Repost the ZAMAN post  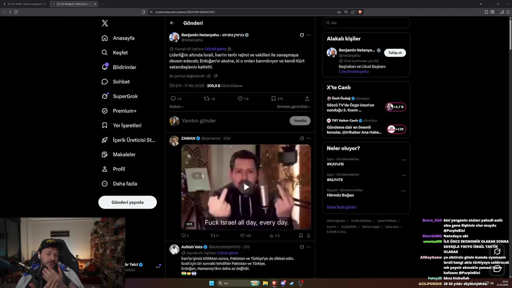pyautogui.click(x=214, y=236)
